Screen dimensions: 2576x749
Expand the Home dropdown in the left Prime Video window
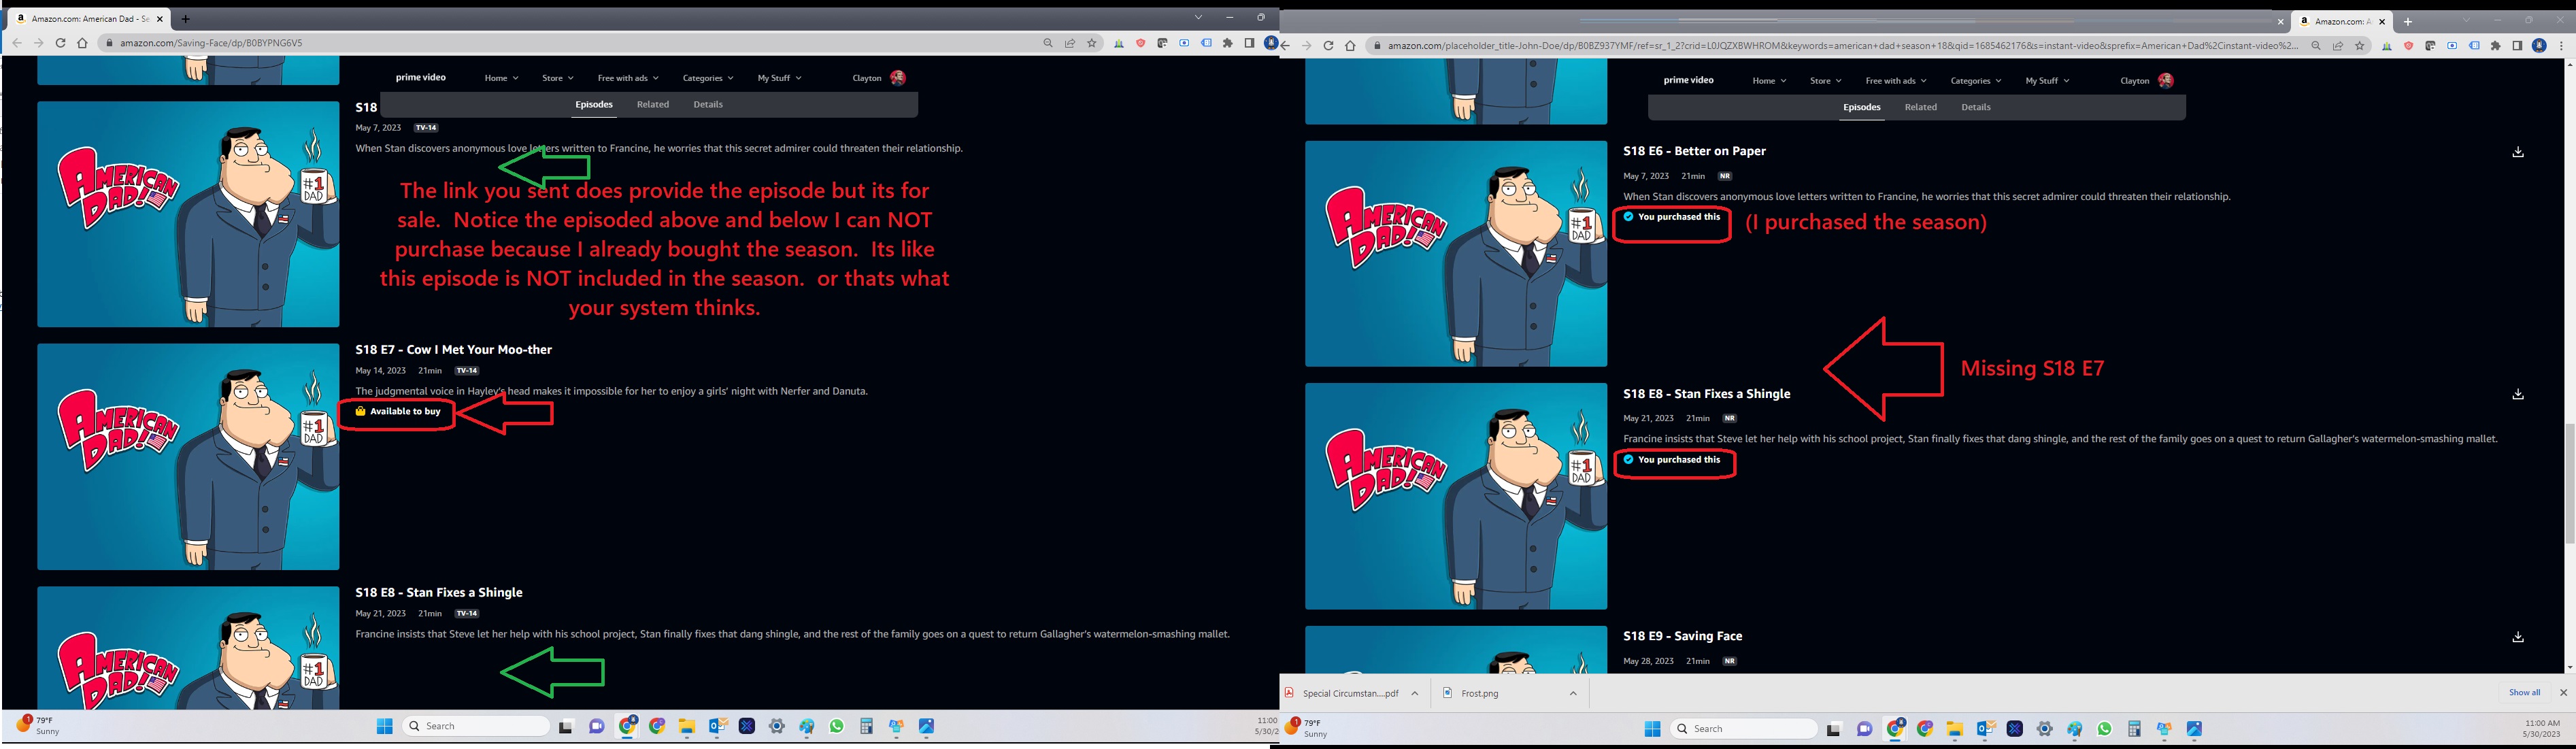[x=502, y=78]
